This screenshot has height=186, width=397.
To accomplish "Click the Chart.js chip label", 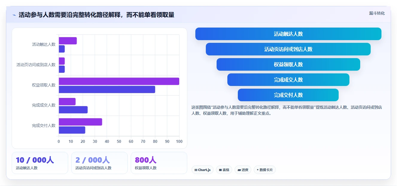I will coord(204,170).
